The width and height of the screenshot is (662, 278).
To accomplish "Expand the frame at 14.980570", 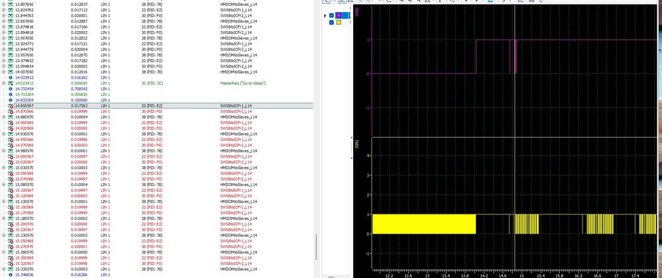I will (x=4, y=151).
